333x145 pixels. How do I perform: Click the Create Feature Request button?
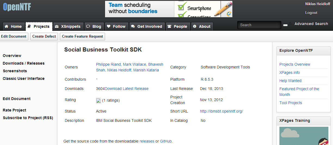pos(82,36)
